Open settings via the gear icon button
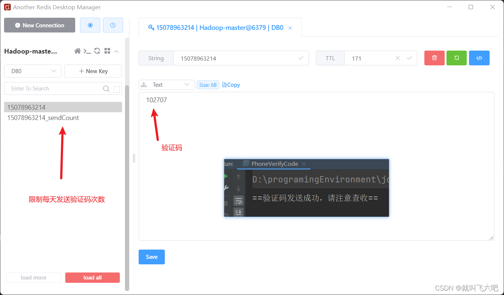 tap(90, 25)
